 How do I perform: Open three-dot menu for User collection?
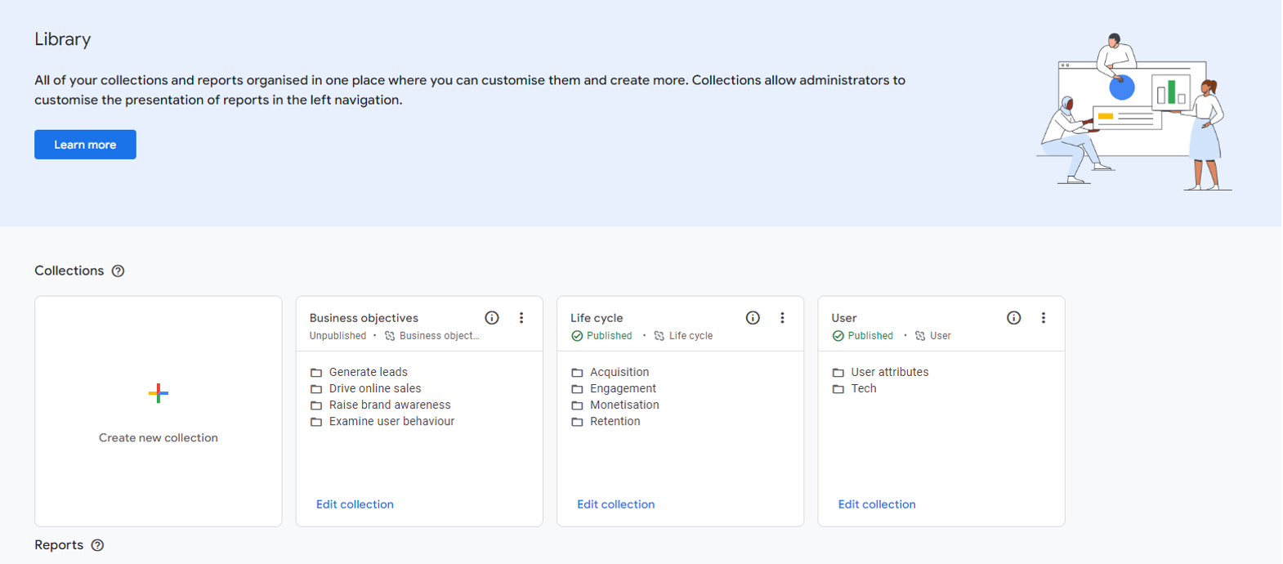tap(1044, 318)
